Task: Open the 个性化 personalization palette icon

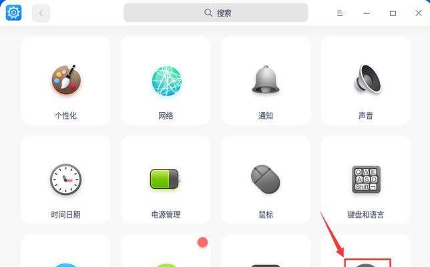Action: point(66,79)
